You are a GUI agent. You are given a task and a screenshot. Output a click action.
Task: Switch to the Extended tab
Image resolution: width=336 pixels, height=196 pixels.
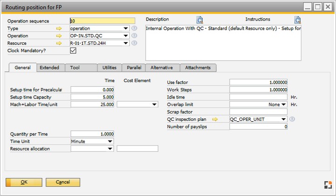49,68
